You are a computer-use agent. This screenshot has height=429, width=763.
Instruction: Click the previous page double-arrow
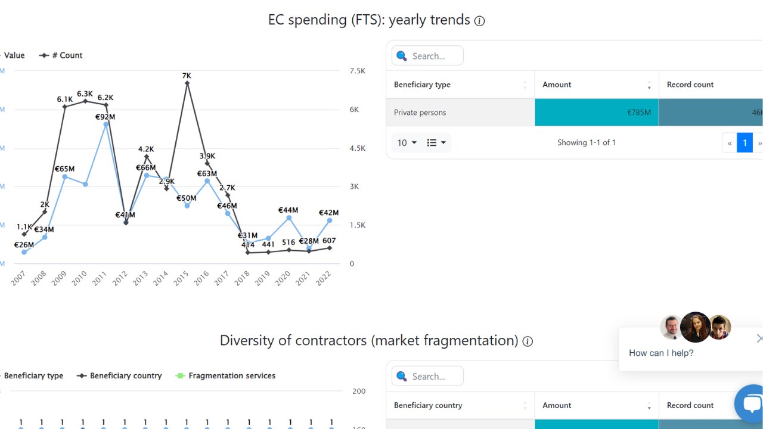click(x=729, y=143)
